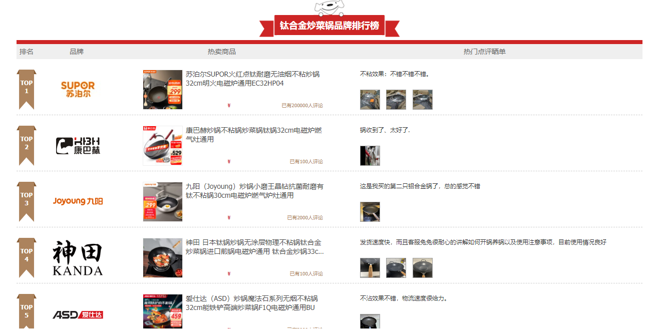
Task: Select the Joyoung 九阳 brand logo
Action: coord(78,201)
